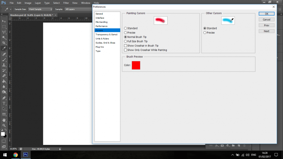Viewport: 283px width, 159px height.
Task: Select the Move tool
Action: [x=4, y=21]
